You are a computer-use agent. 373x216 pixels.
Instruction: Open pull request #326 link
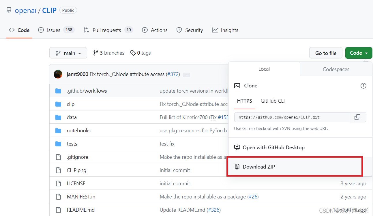pyautogui.click(x=214, y=210)
